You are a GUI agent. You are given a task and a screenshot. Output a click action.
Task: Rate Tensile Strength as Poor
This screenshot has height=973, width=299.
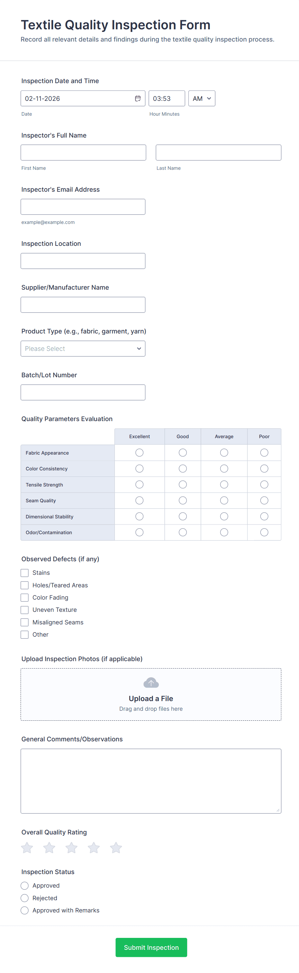(264, 484)
